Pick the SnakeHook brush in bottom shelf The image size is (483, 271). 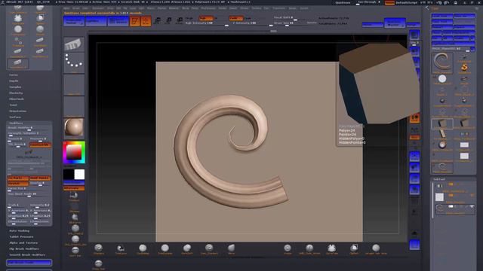121,249
